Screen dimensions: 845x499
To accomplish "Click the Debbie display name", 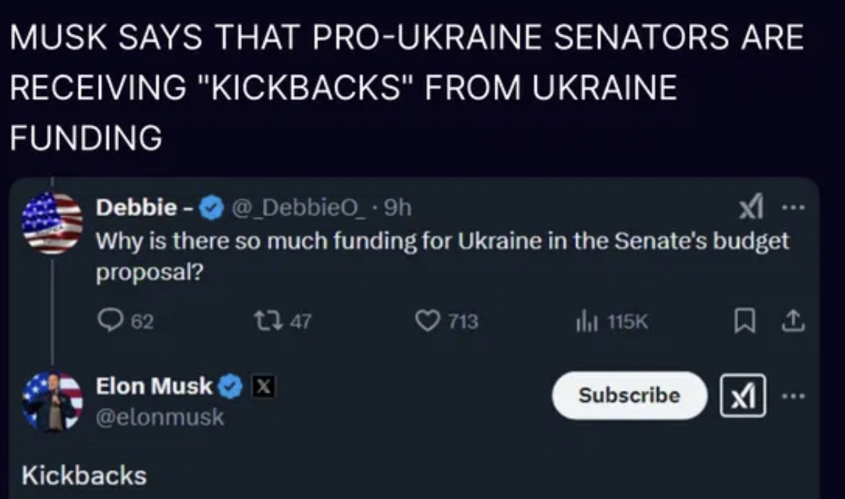I will (138, 209).
